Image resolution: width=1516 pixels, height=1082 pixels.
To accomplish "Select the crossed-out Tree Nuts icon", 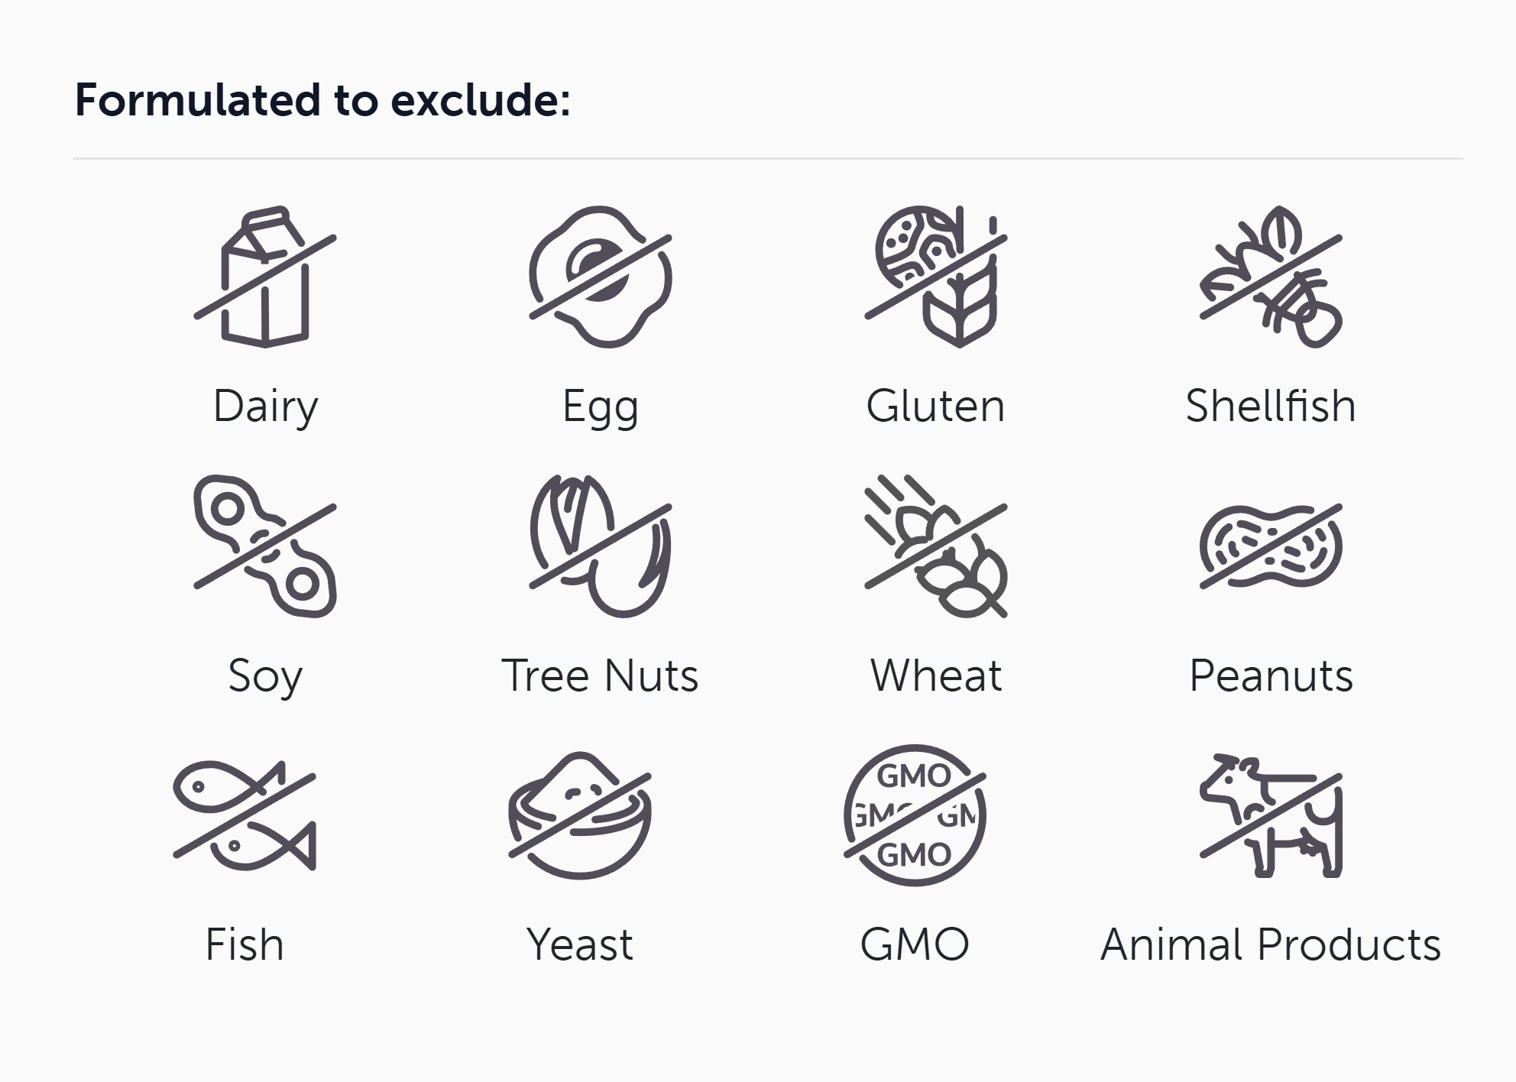I will 601,546.
